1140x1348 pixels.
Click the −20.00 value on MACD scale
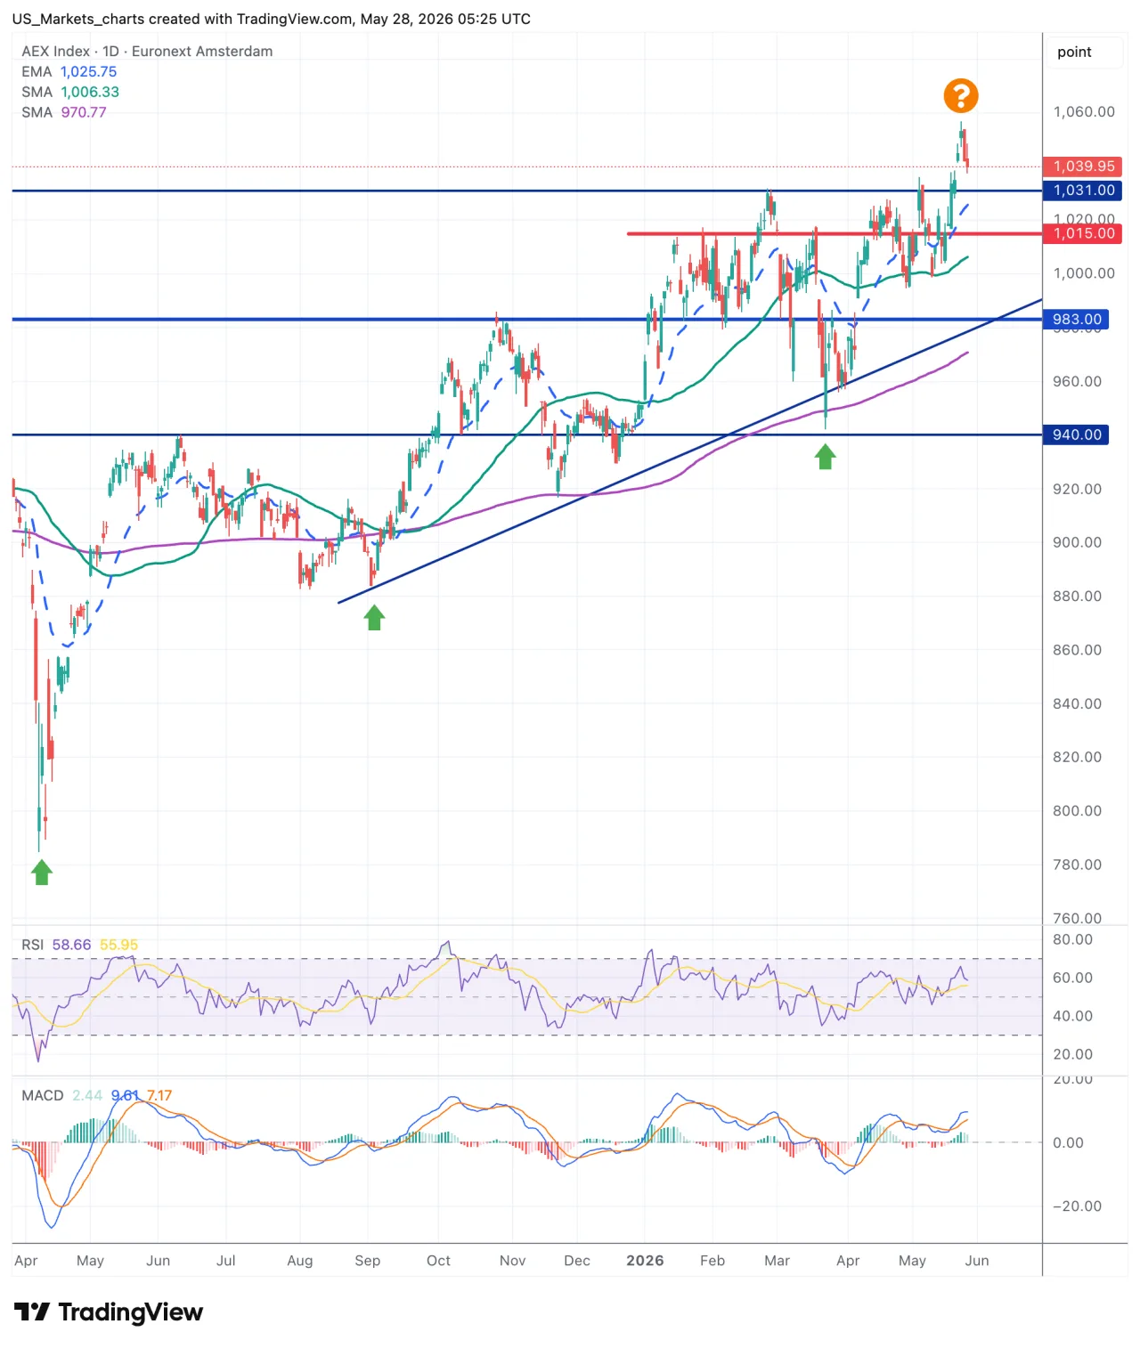point(1077,1206)
